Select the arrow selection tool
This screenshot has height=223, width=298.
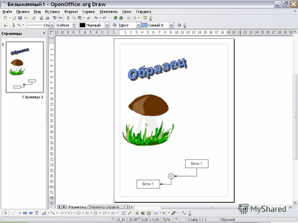pos(6,213)
